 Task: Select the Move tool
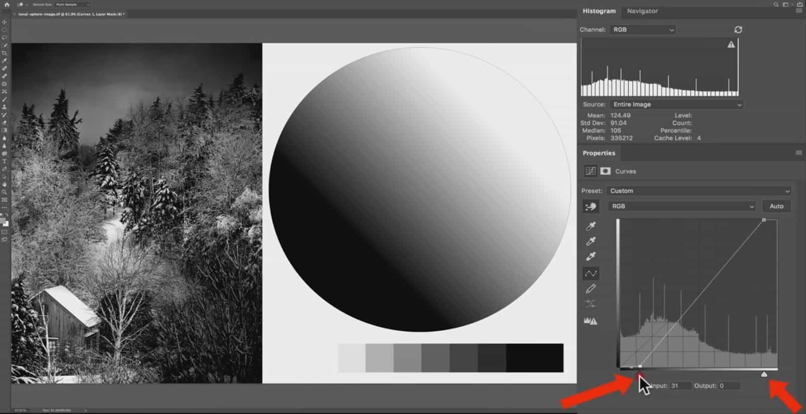pyautogui.click(x=5, y=22)
